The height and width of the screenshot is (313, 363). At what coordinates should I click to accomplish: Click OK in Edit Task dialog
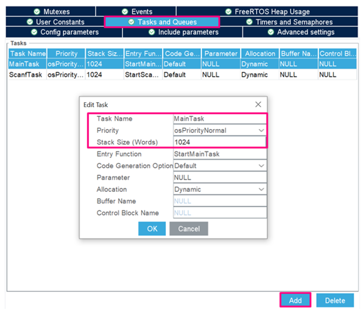click(x=152, y=229)
